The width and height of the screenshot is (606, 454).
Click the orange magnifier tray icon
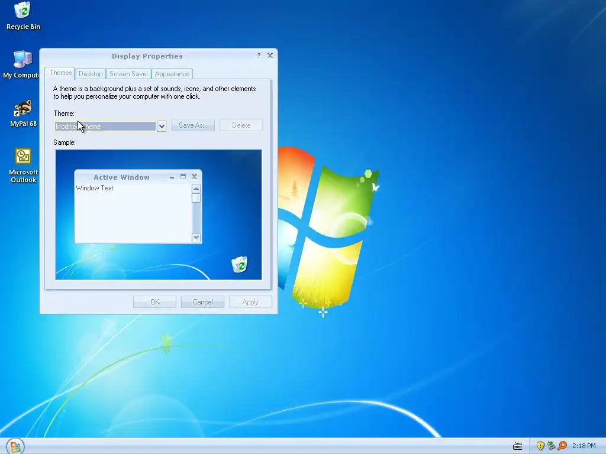(x=562, y=446)
